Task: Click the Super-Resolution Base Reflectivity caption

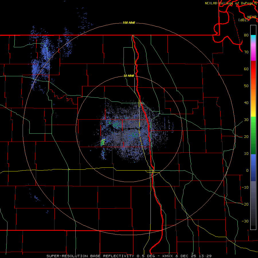Action: click(x=129, y=256)
